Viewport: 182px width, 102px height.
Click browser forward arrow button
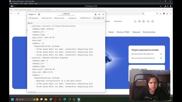[x=15, y=14]
